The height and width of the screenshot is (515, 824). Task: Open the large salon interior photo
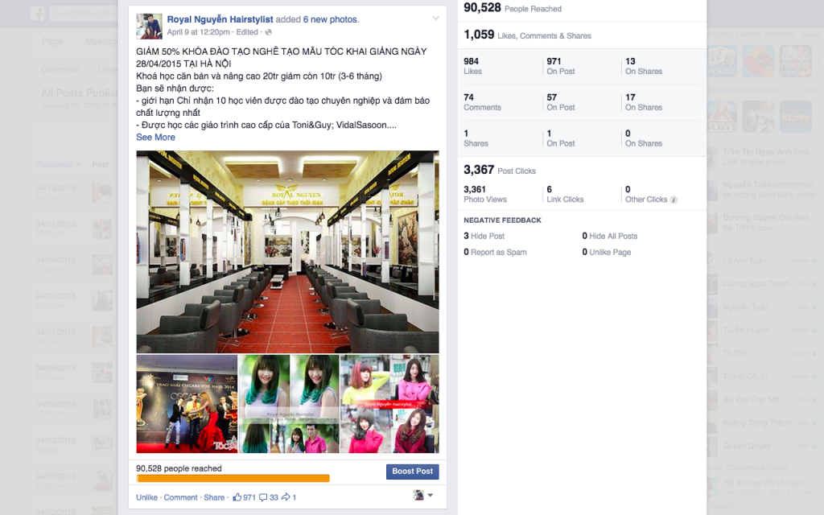(287, 252)
